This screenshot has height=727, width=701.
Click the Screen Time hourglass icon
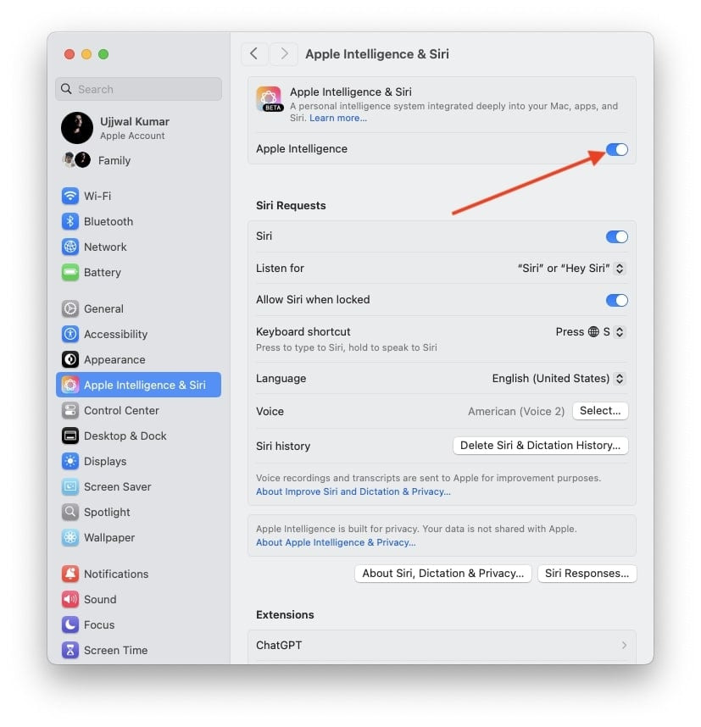[x=70, y=651]
